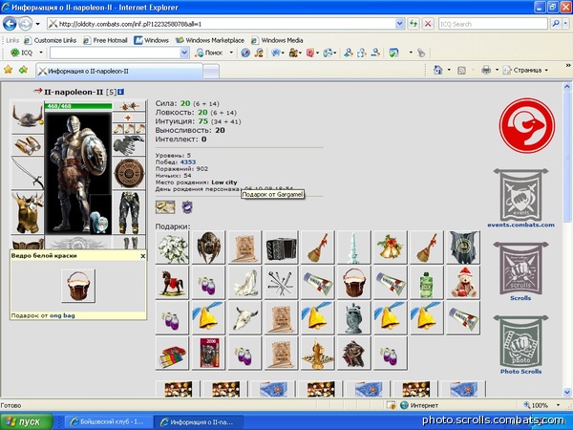This screenshot has height=430, width=573.
Task: Open the dark banner flag gift
Action: coord(463,247)
